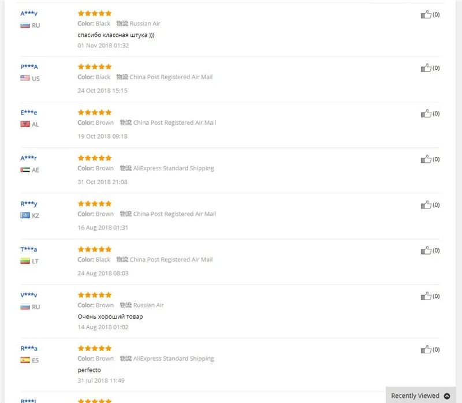
Task: Open the Recently Viewed bar
Action: click(420, 395)
